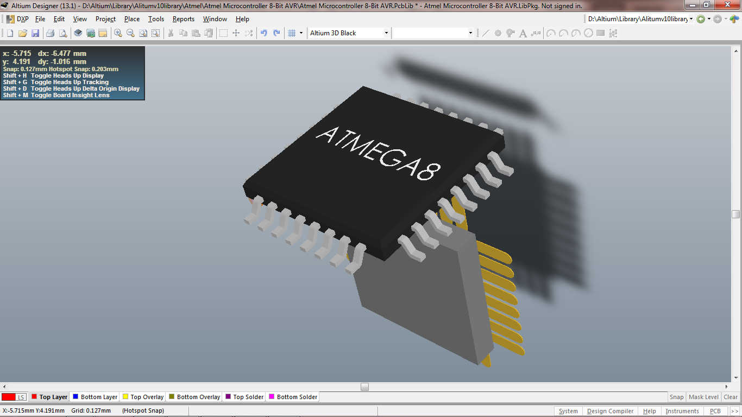Screen dimensions: 742x417
Task: Open the Reports menu
Action: click(184, 19)
